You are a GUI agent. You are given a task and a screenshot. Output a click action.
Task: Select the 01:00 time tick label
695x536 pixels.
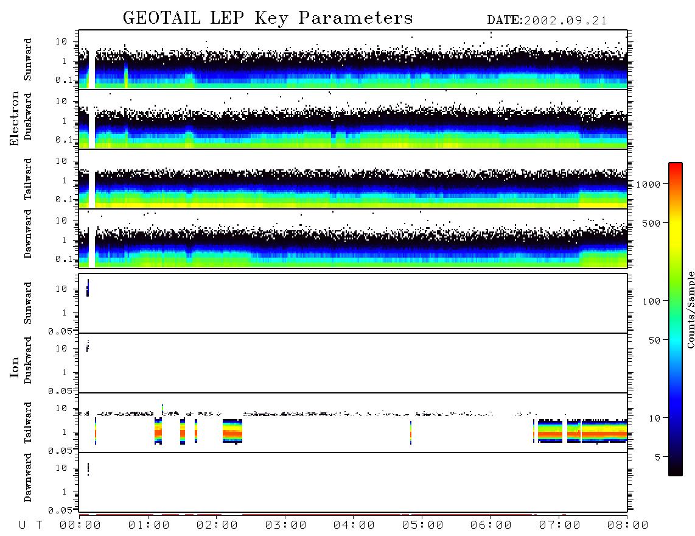[149, 526]
